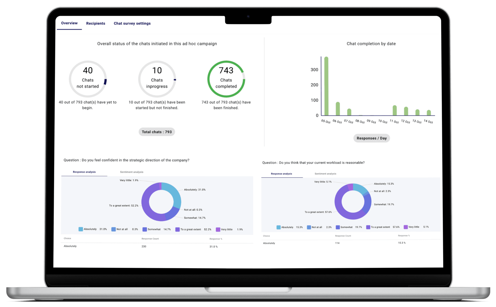The width and height of the screenshot is (496, 307).
Task: Open Chat survey settings tab
Action: 132,24
